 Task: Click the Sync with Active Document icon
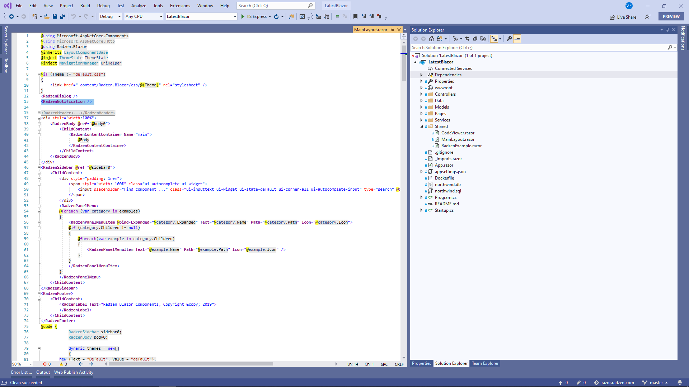[x=467, y=39]
